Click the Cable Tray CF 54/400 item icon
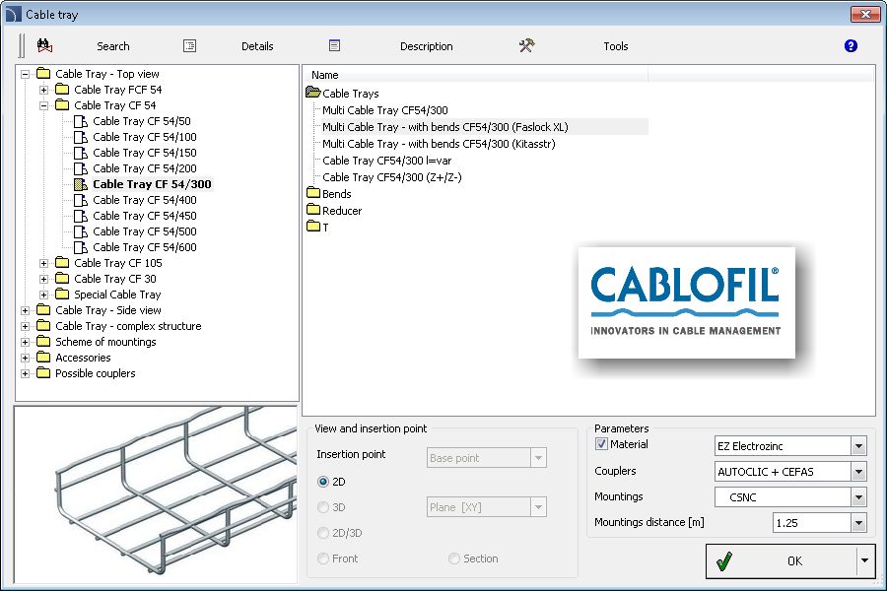887x591 pixels. (x=81, y=200)
